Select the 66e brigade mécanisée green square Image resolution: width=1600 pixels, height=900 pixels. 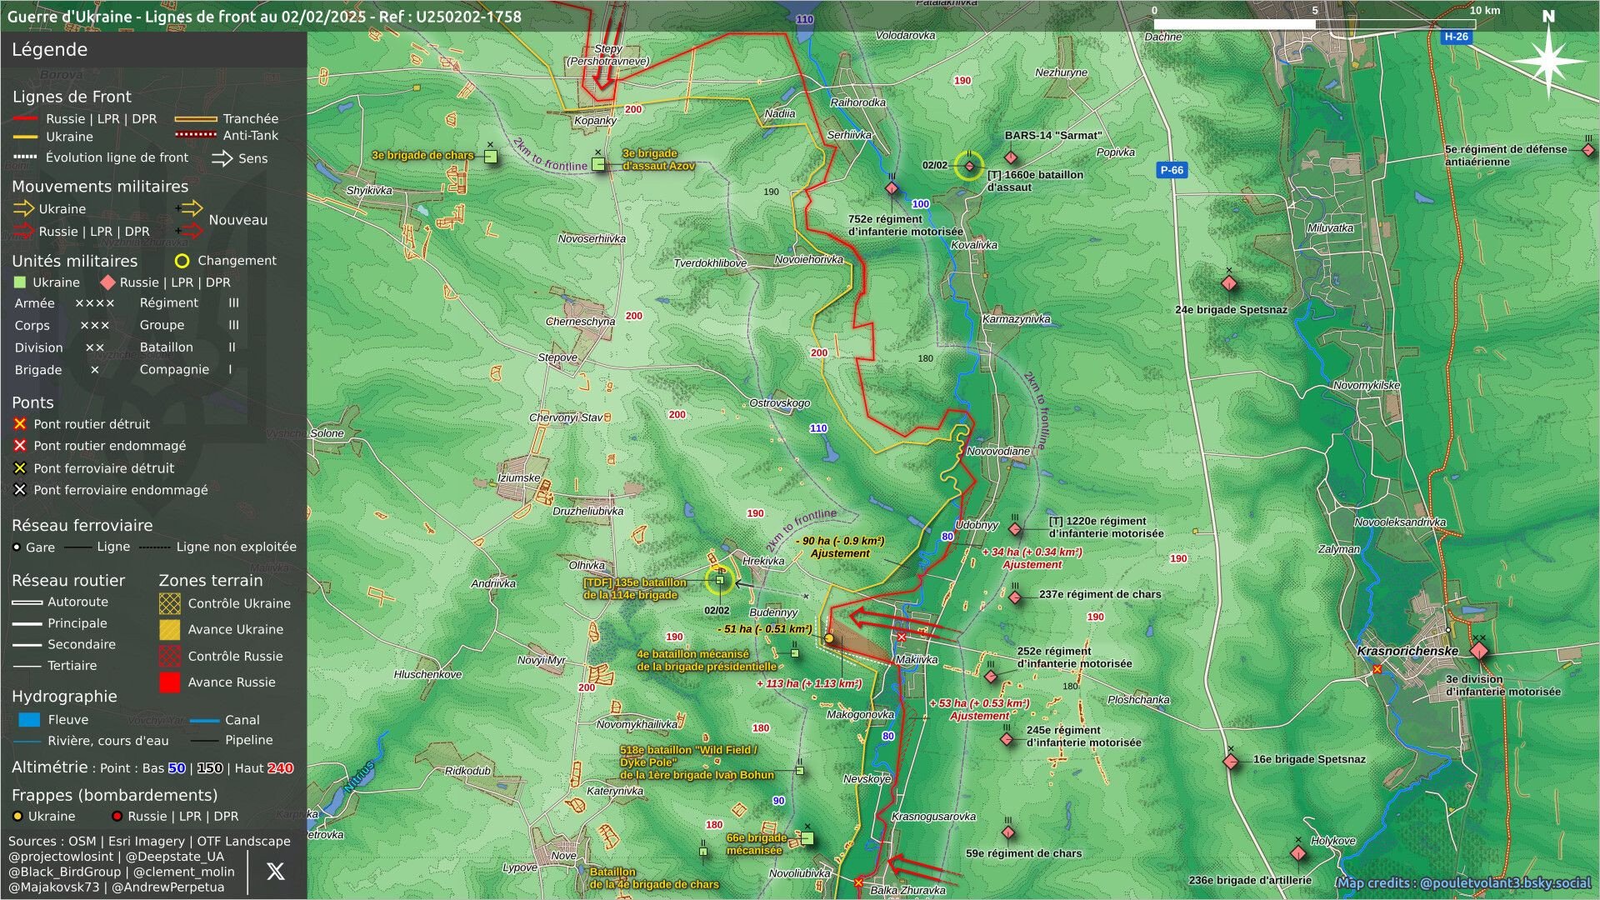pyautogui.click(x=807, y=838)
